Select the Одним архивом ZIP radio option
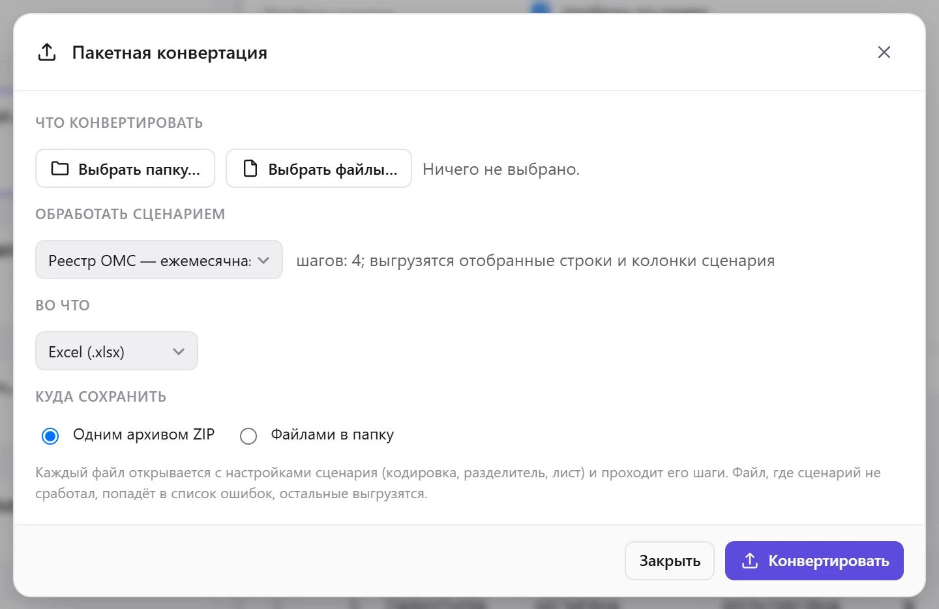939x609 pixels. (x=50, y=436)
